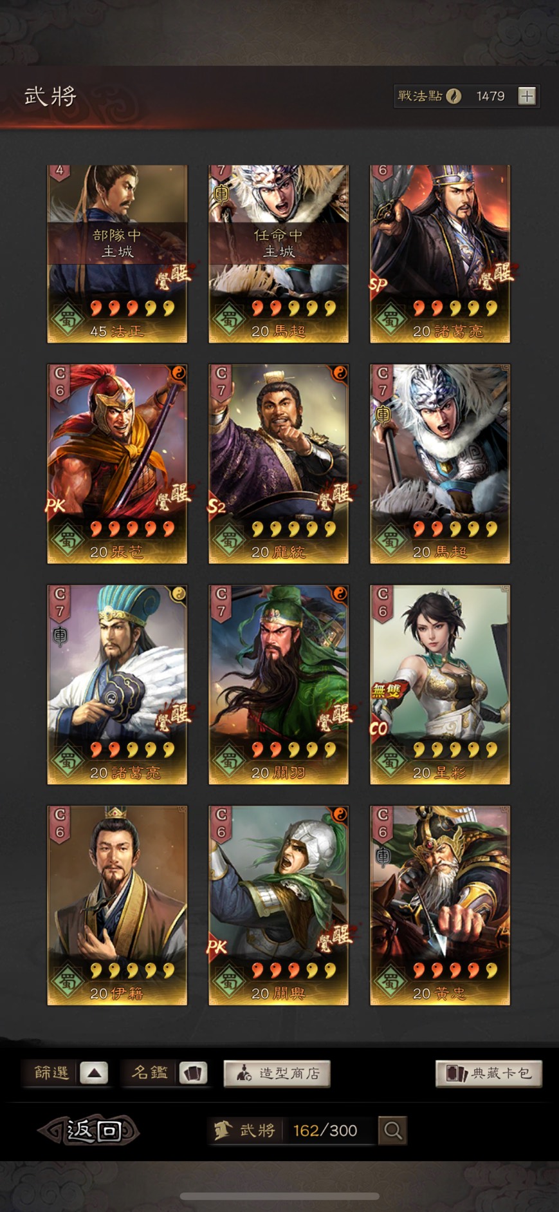Image resolution: width=559 pixels, height=1212 pixels.
Task: Select the 黃忠 general card
Action: 440,905
